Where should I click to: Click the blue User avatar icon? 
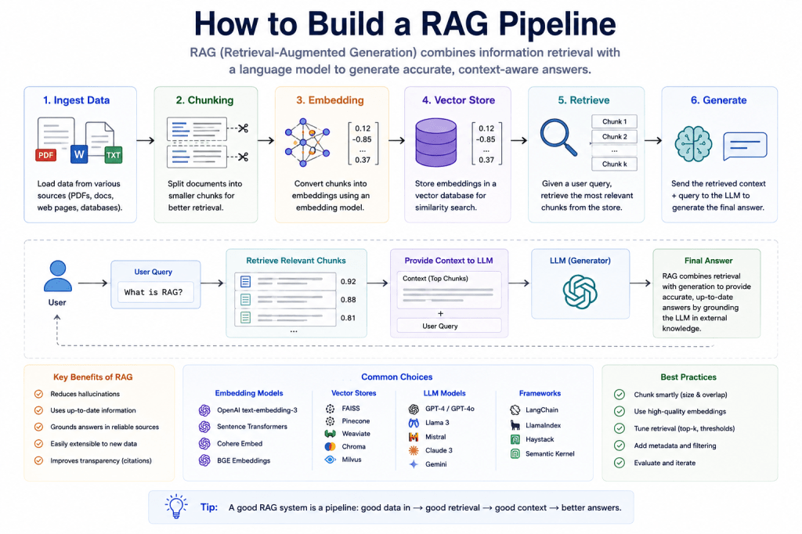[x=58, y=276]
